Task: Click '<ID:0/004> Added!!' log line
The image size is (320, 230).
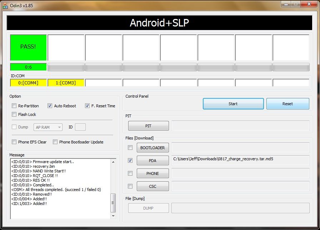Action: tap(29, 199)
